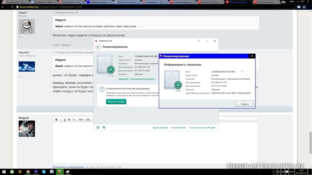Insert link with URL toolbar button
312x175 pixels.
point(88,119)
